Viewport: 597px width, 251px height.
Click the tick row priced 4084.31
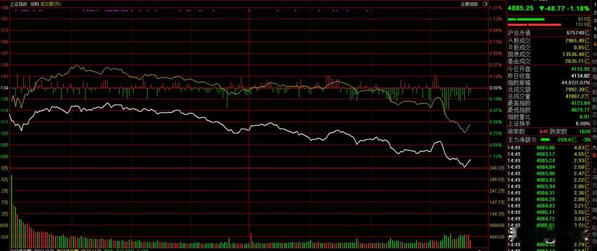549,193
